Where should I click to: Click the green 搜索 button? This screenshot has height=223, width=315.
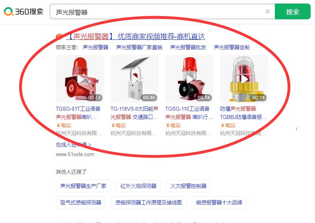293,11
